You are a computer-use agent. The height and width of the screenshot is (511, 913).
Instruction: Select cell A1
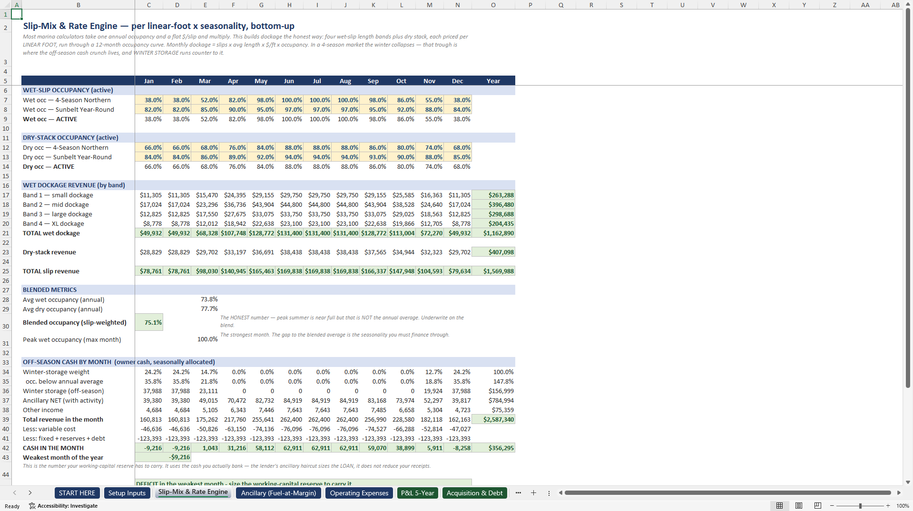[x=17, y=14]
